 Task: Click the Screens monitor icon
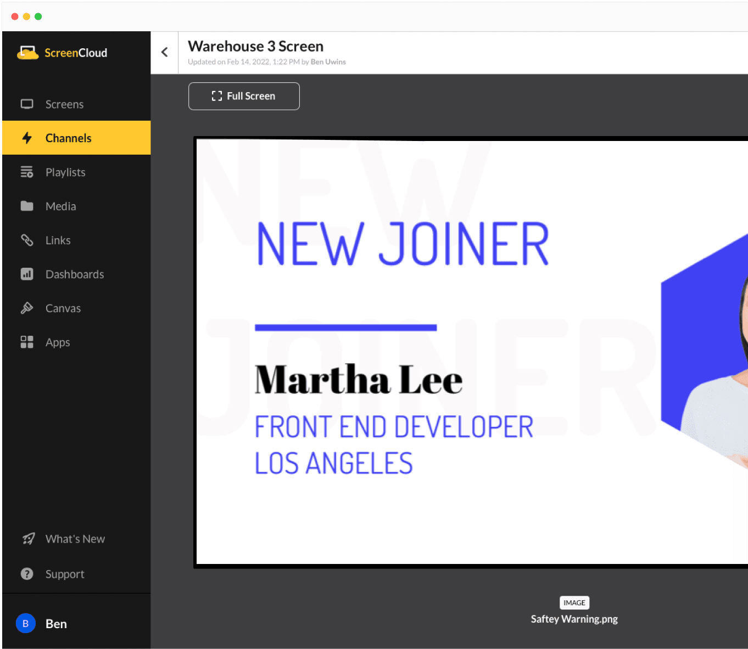(27, 104)
